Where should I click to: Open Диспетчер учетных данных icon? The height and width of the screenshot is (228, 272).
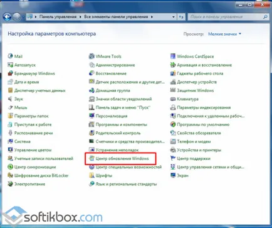pyautogui.click(x=10, y=90)
